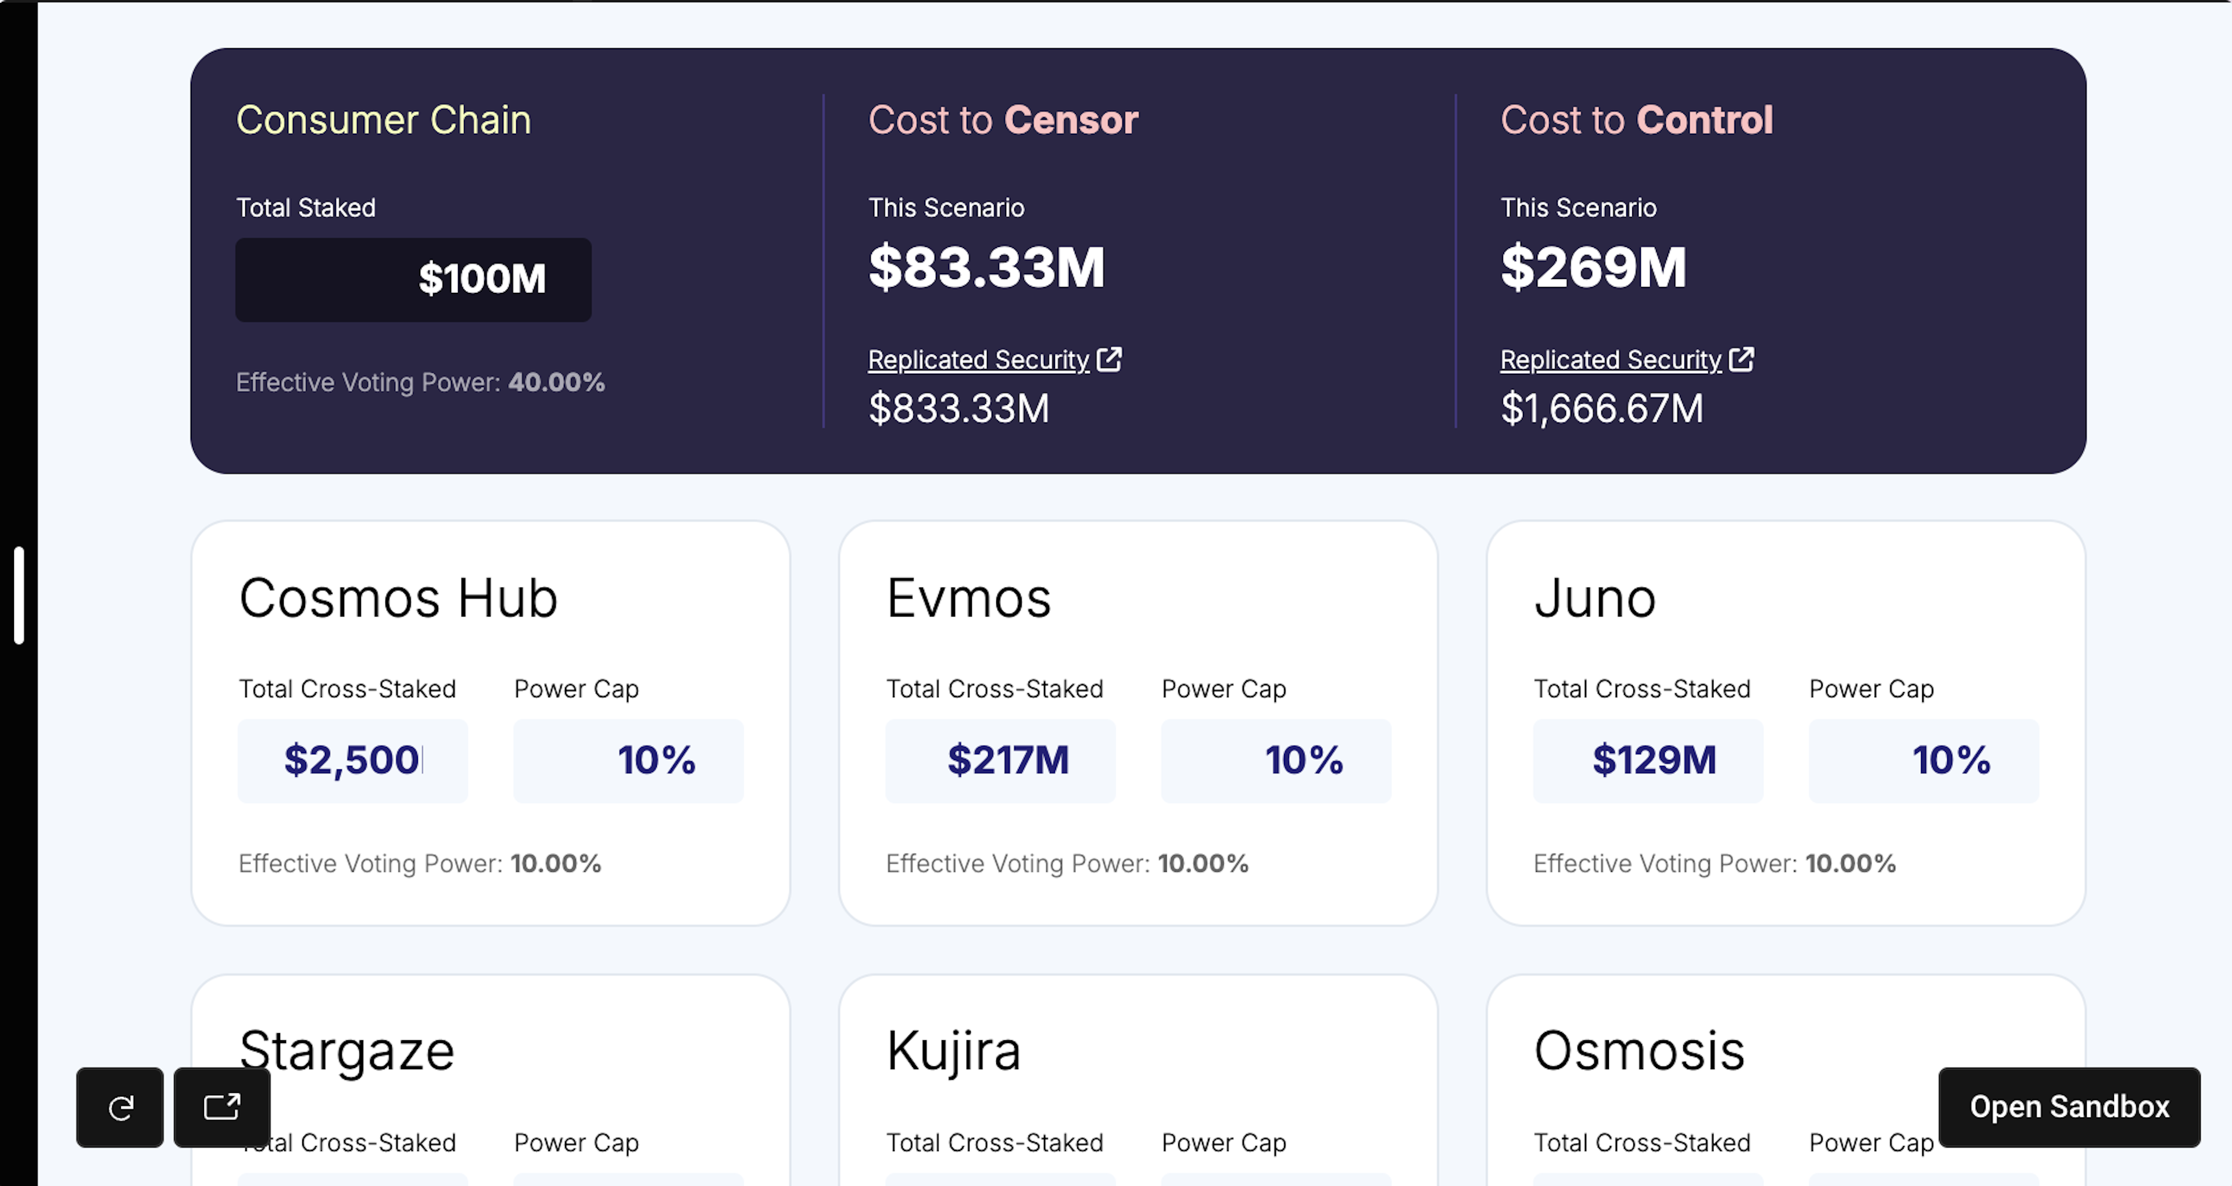This screenshot has width=2232, height=1186.
Task: Click Juno Effective Voting Power 10.00%
Action: (x=1715, y=863)
